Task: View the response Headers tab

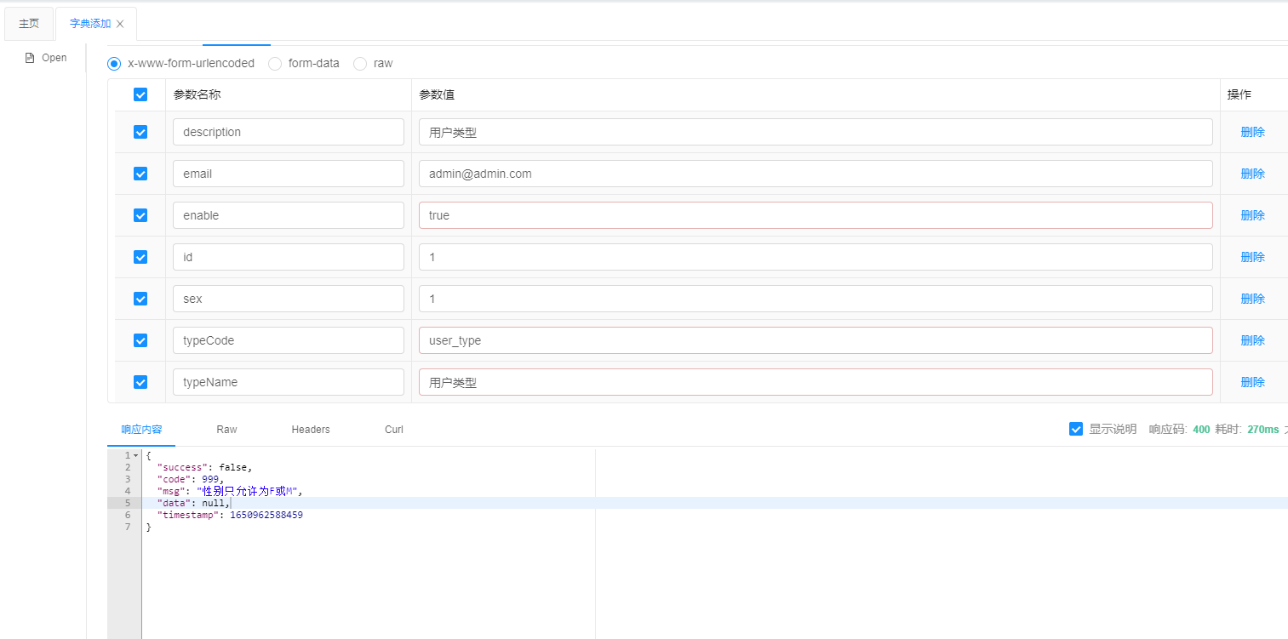Action: point(311,430)
